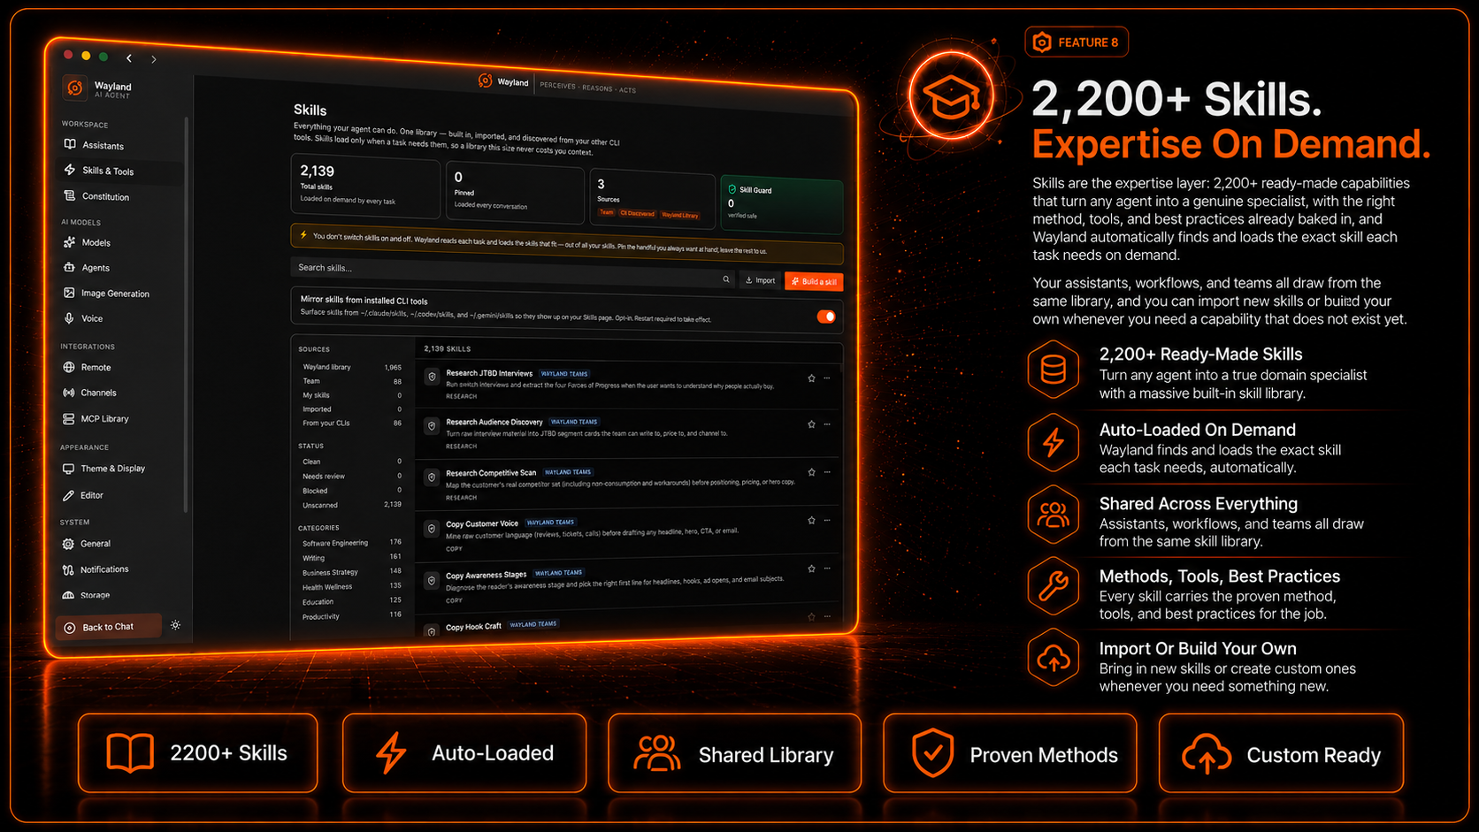
Task: Click the Wayland logo in the sidebar header
Action: point(75,88)
